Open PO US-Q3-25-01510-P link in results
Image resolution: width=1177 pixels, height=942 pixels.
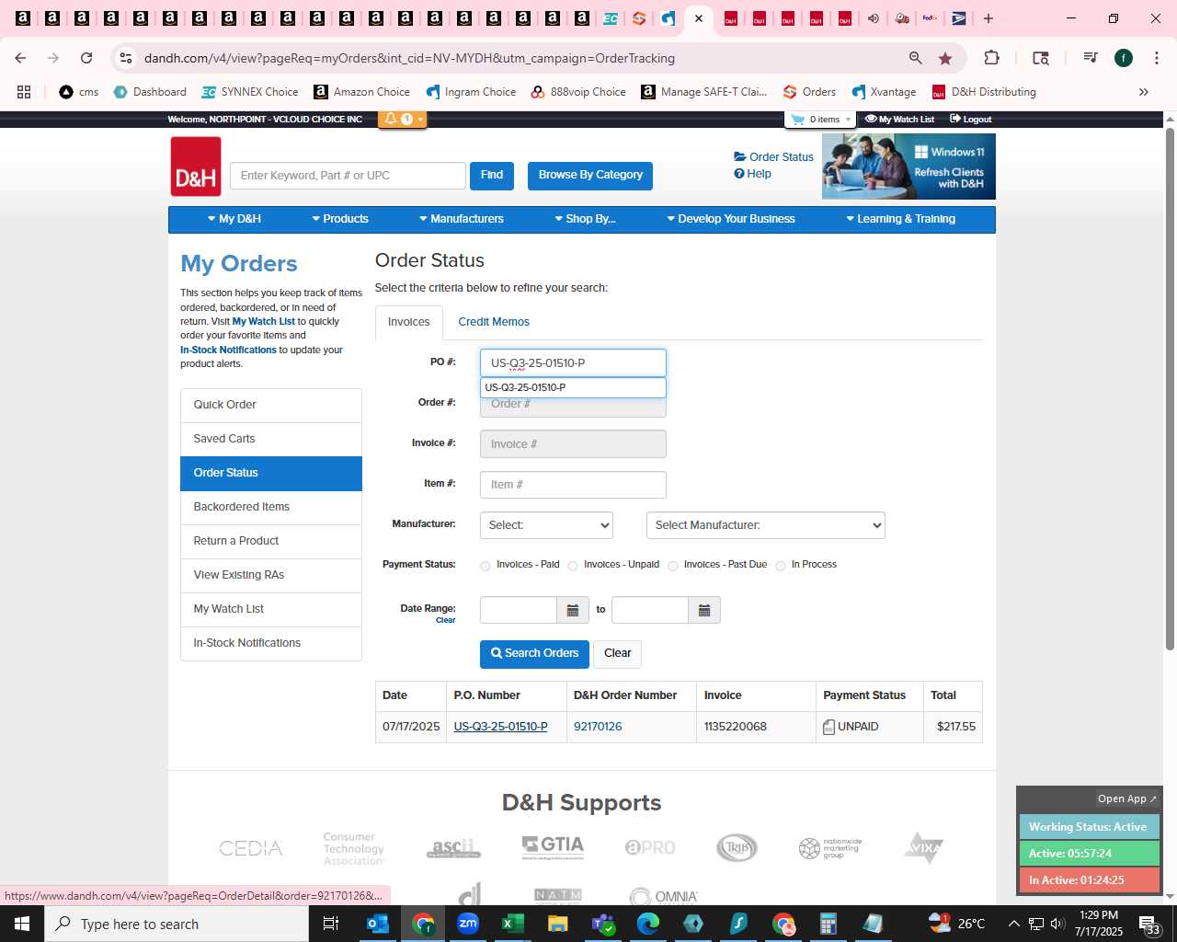pos(500,727)
